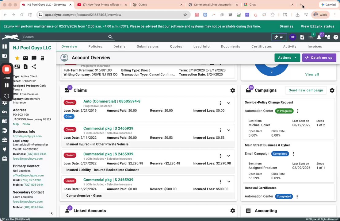Open Campaigns settings gear
Image resolution: width=340 pixels, height=221 pixels.
332,90
